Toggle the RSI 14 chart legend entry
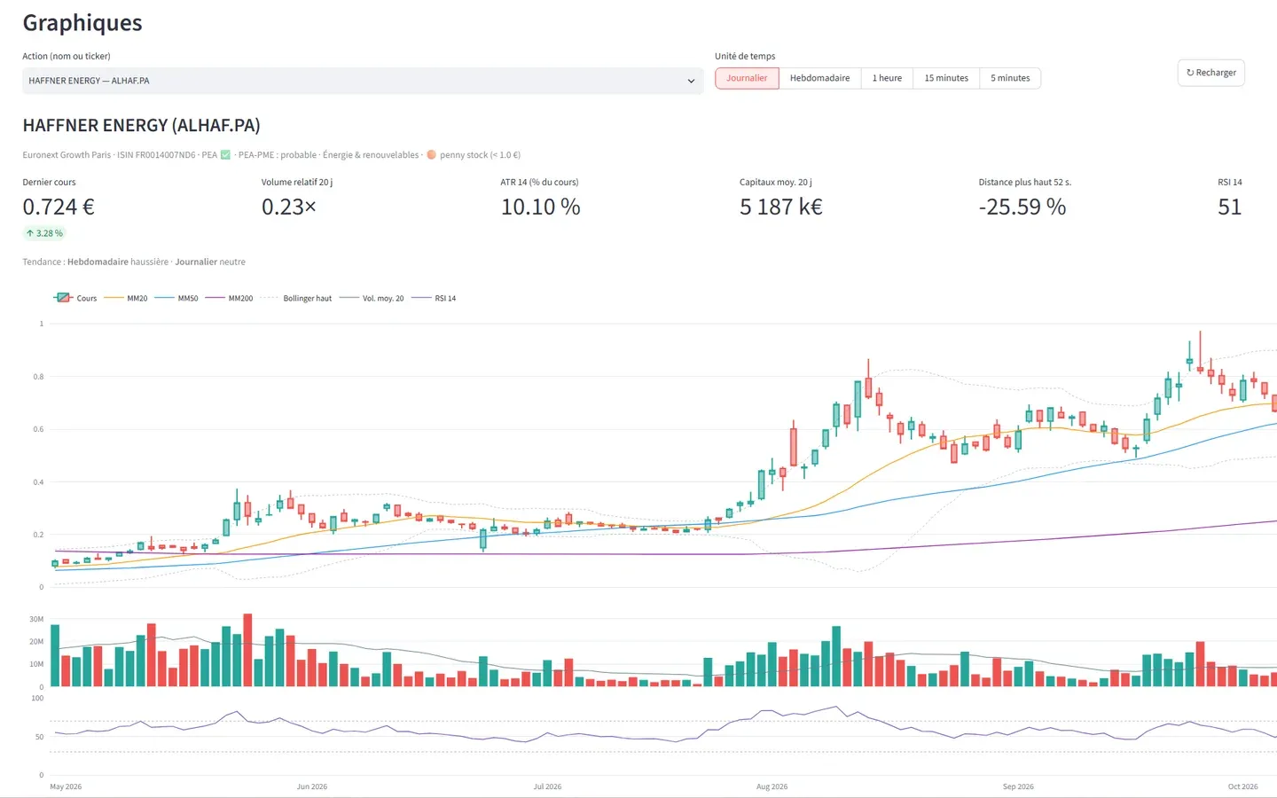Image resolution: width=1277 pixels, height=798 pixels. [x=434, y=298]
